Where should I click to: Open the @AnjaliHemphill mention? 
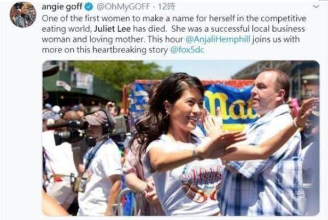click(218, 39)
